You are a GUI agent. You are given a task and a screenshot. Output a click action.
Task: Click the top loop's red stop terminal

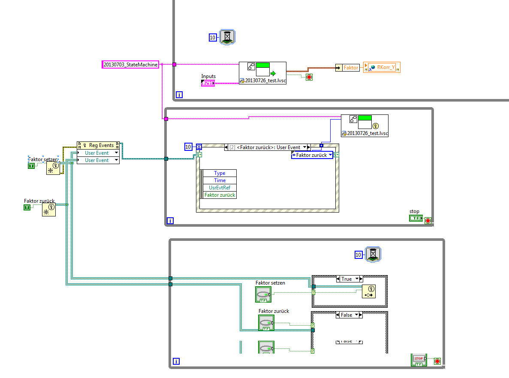[309, 77]
